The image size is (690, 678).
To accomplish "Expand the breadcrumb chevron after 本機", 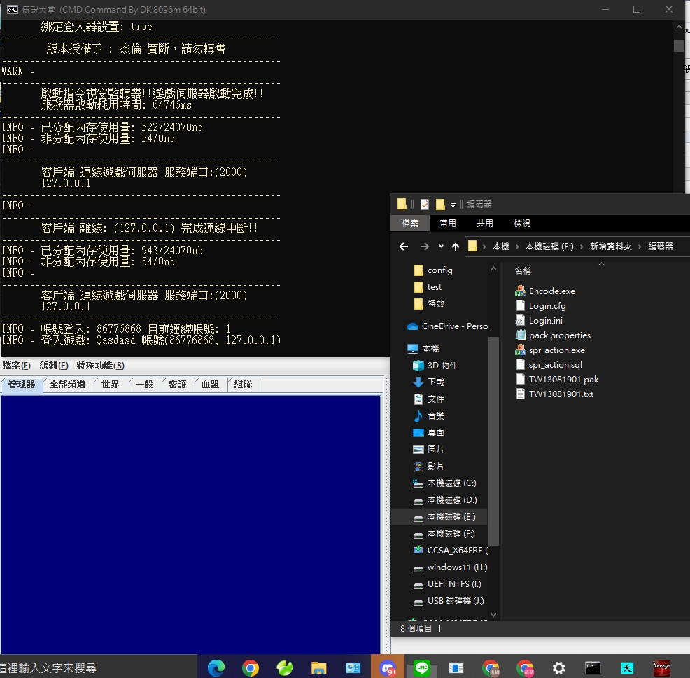I will pyautogui.click(x=518, y=247).
